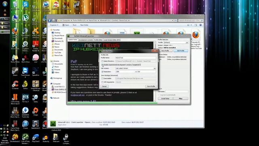Toggle the Executable checkbox
259x146 pixels.
click(x=102, y=78)
